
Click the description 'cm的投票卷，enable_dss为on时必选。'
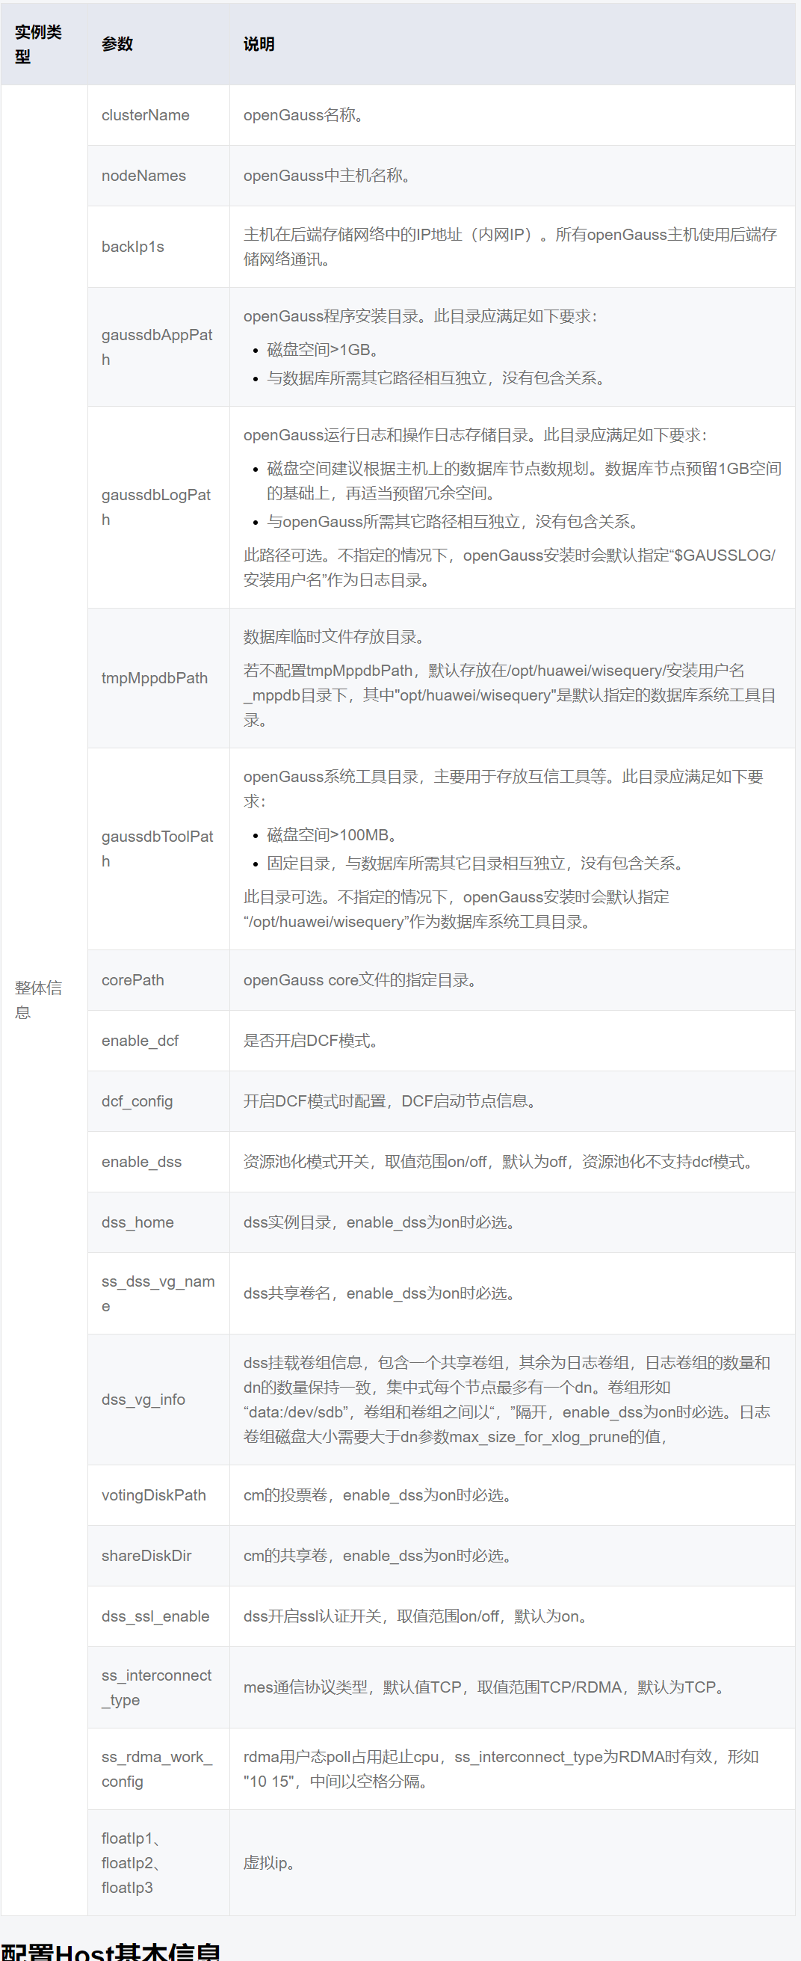[x=381, y=1495]
